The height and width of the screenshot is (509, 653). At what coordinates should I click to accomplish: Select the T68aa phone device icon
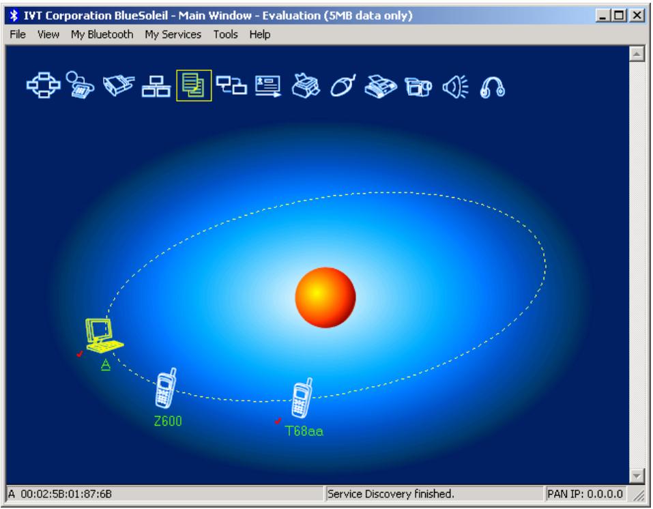click(302, 398)
